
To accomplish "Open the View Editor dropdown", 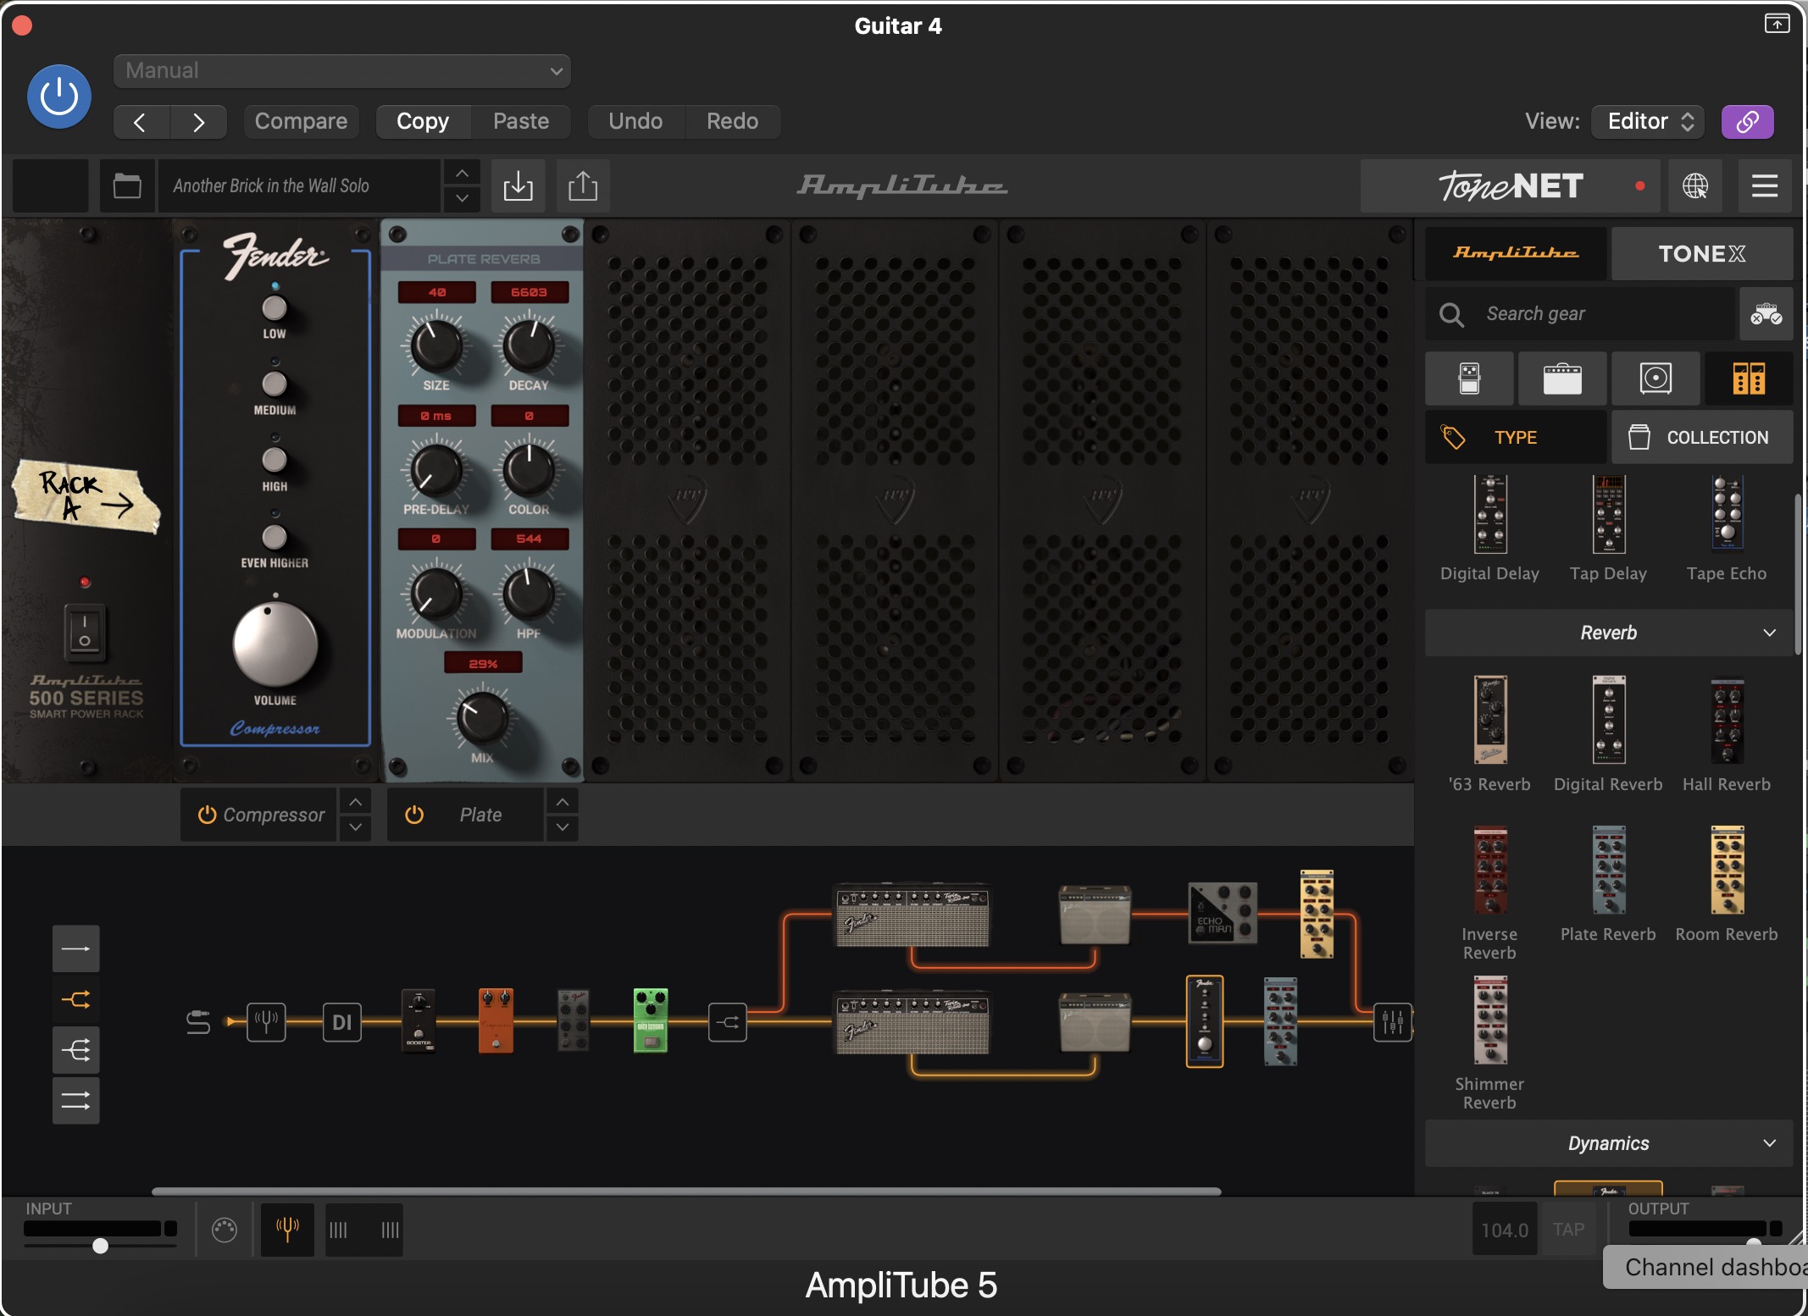I will (1648, 122).
